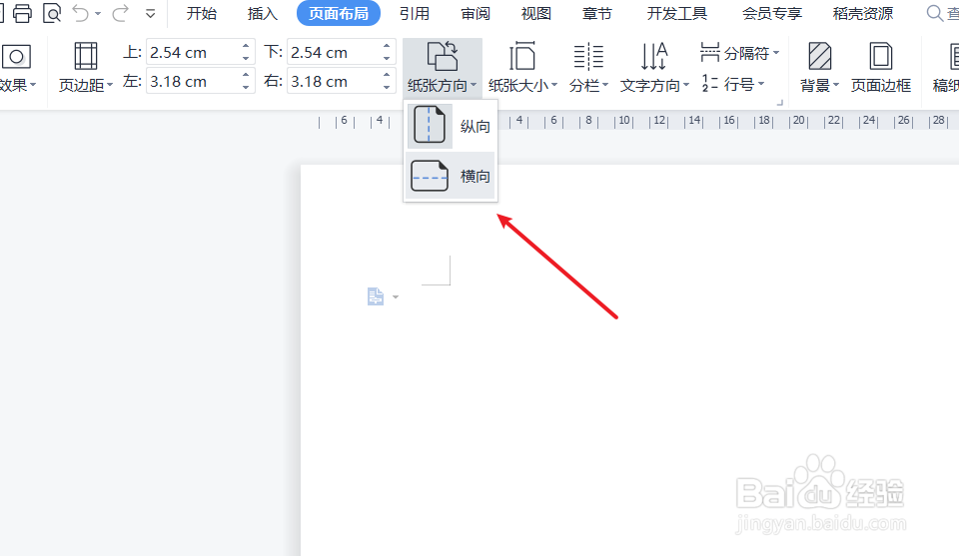Decrease the left margin value
The width and height of the screenshot is (959, 556).
click(x=246, y=88)
